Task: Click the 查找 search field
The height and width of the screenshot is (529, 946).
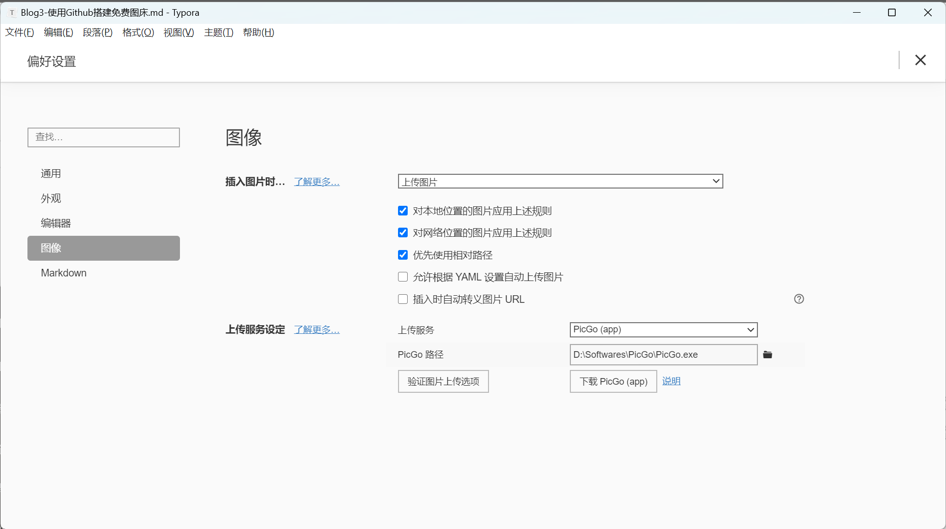Action: [104, 137]
